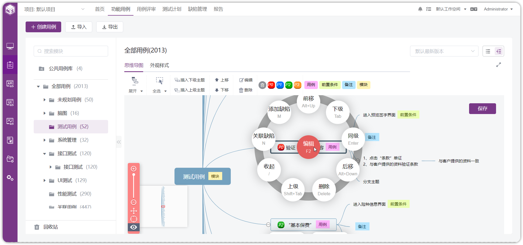Go to the 测试计划 menu

click(172, 9)
